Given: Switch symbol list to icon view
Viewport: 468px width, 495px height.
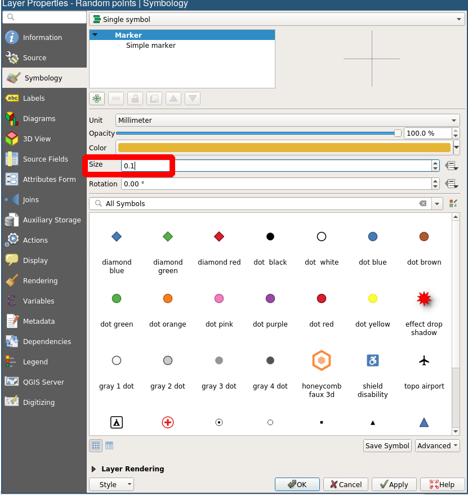Looking at the screenshot, I should [96, 445].
